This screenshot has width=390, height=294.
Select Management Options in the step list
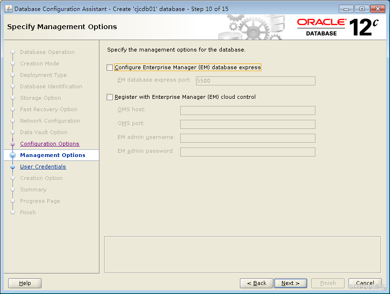(x=53, y=155)
